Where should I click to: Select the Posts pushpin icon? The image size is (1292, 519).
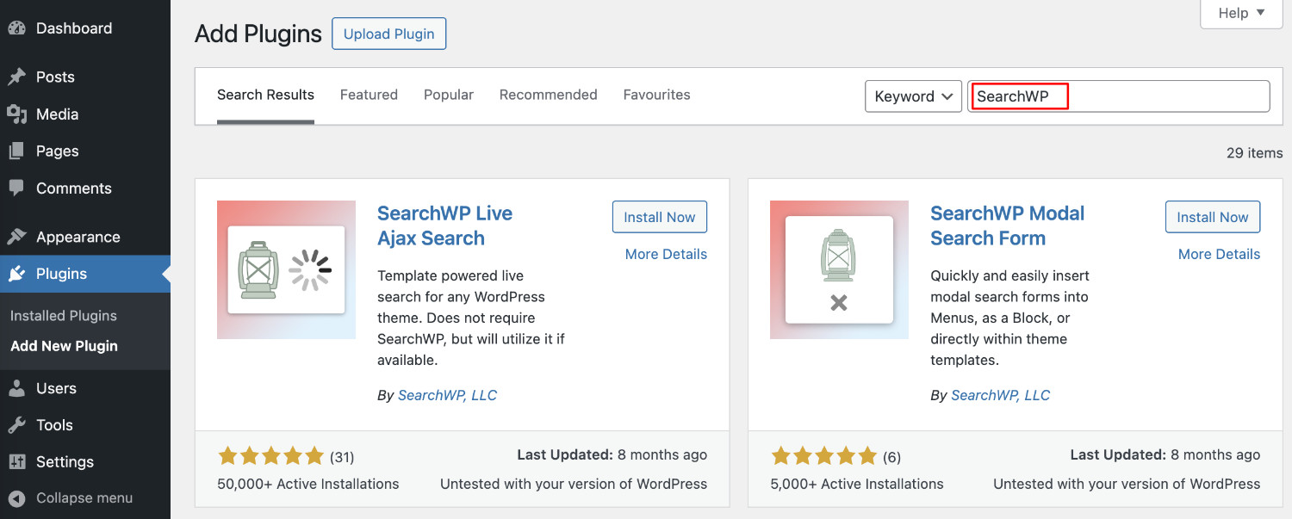click(x=19, y=77)
